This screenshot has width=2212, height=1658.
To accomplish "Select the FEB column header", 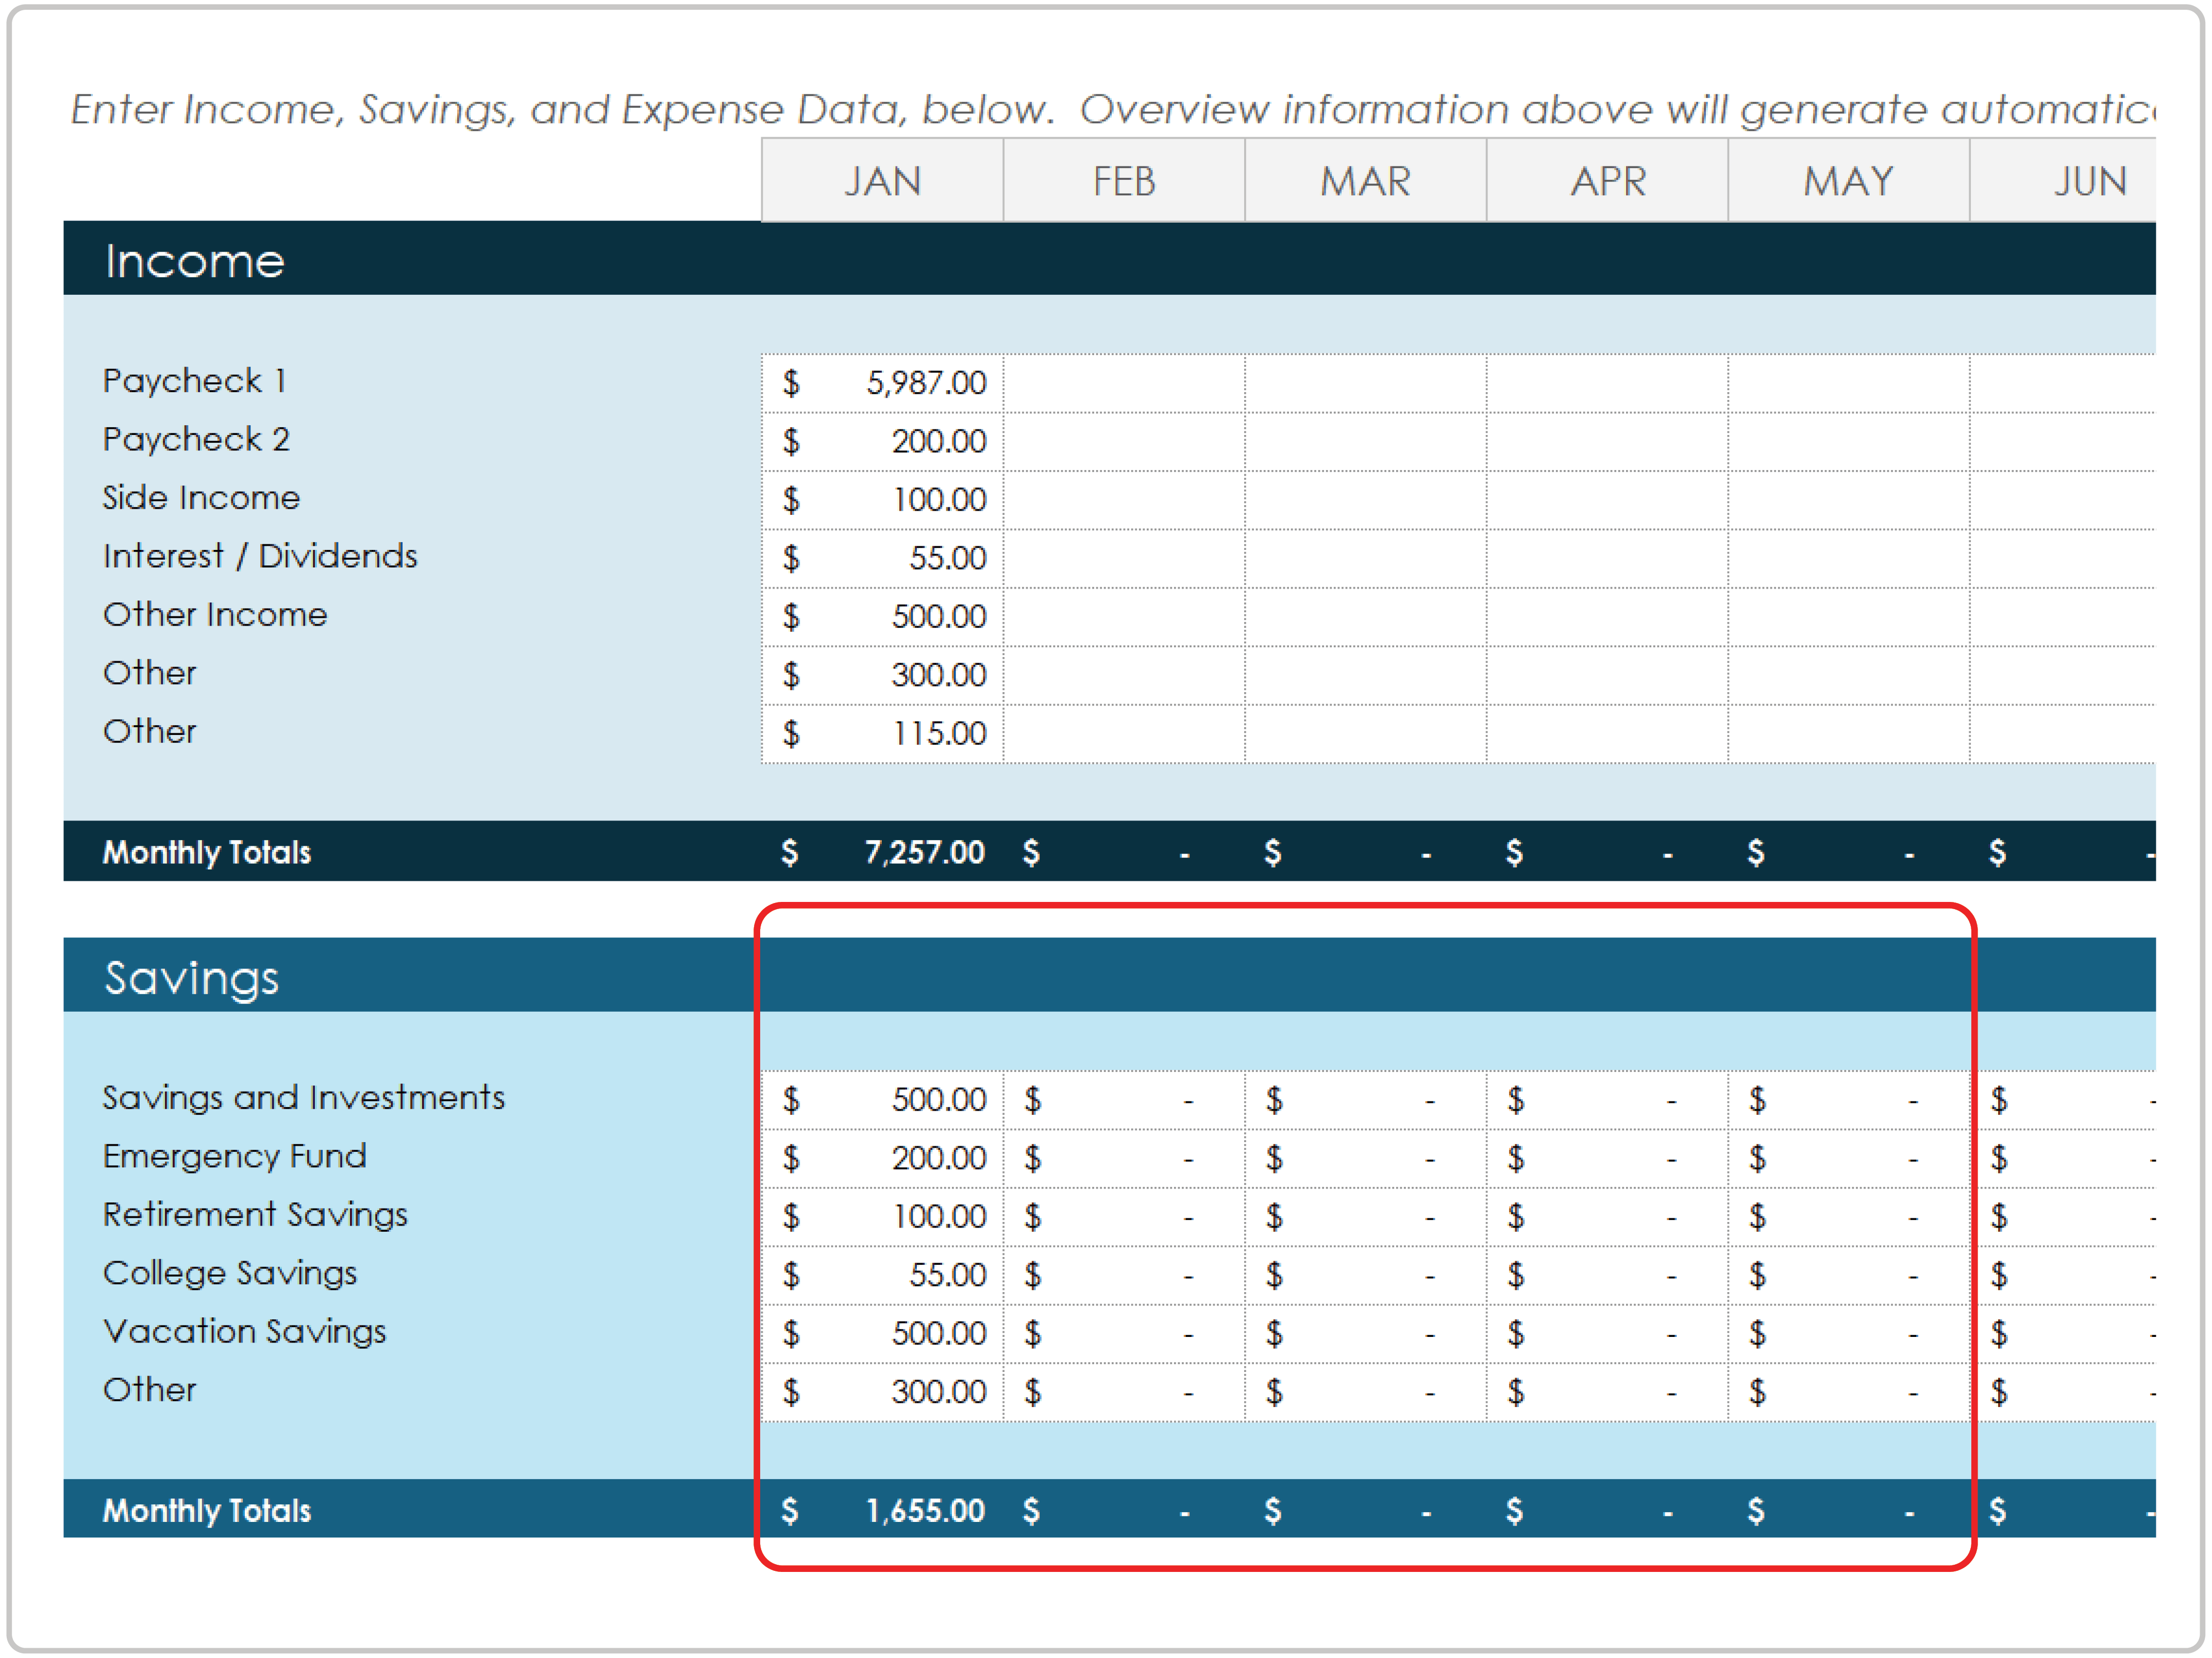I will tap(1124, 181).
